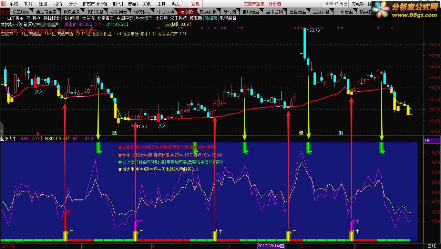This screenshot has height=249, width=441.
Task: Select the 赣锋锂业 stock tab
Action: click(52, 18)
